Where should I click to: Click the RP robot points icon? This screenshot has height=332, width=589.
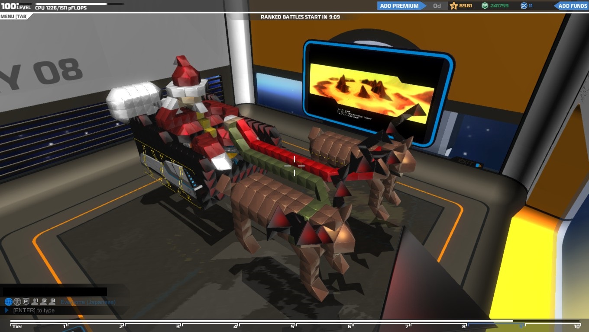(x=485, y=6)
